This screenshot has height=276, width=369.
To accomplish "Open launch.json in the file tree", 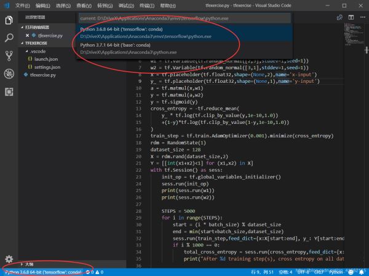I will click(46, 59).
